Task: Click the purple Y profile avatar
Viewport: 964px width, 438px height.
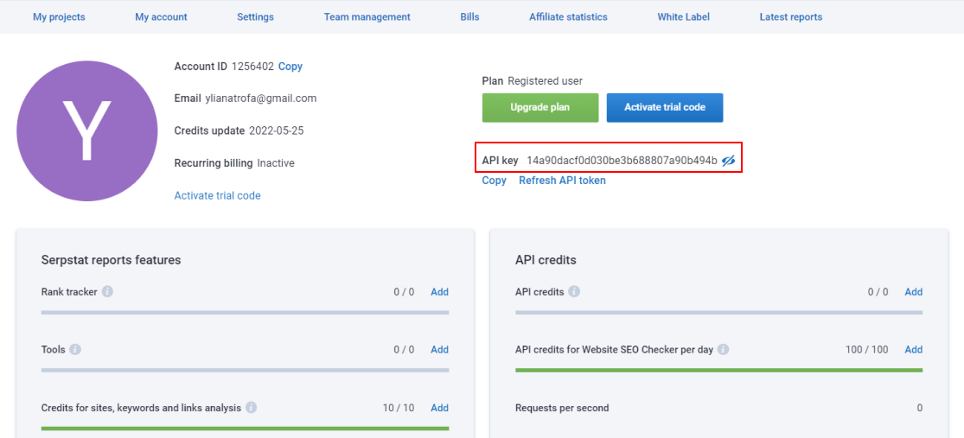Action: tap(86, 130)
